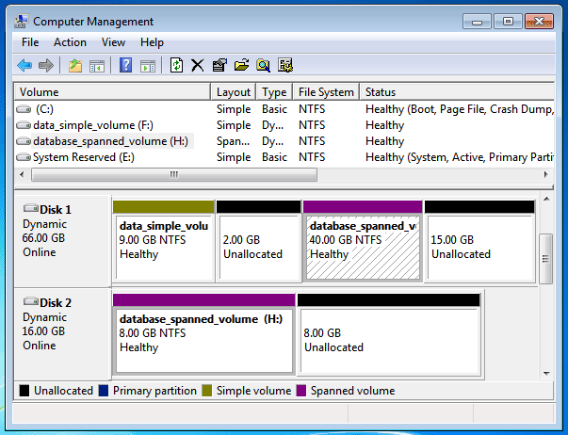Click the Disk 1 label panel
Viewport: 568px width, 435px height.
tap(62, 241)
